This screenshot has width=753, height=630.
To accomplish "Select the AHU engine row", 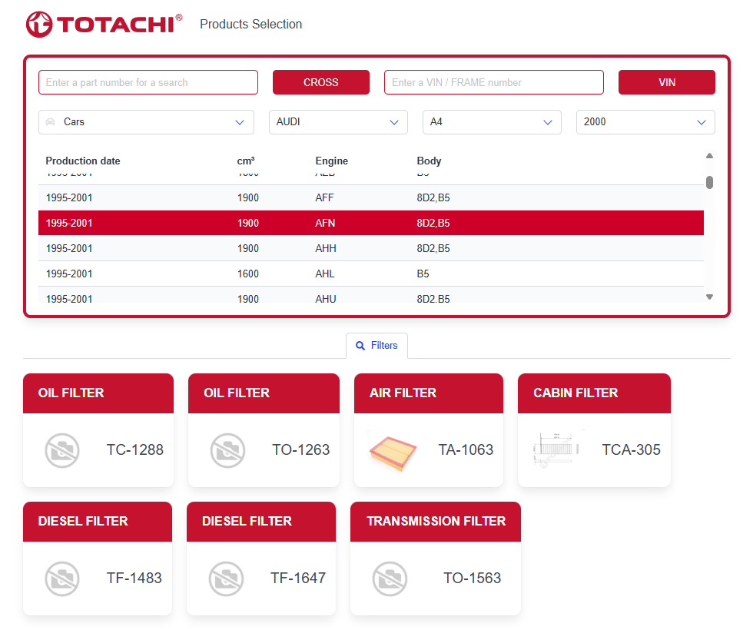I will [370, 295].
